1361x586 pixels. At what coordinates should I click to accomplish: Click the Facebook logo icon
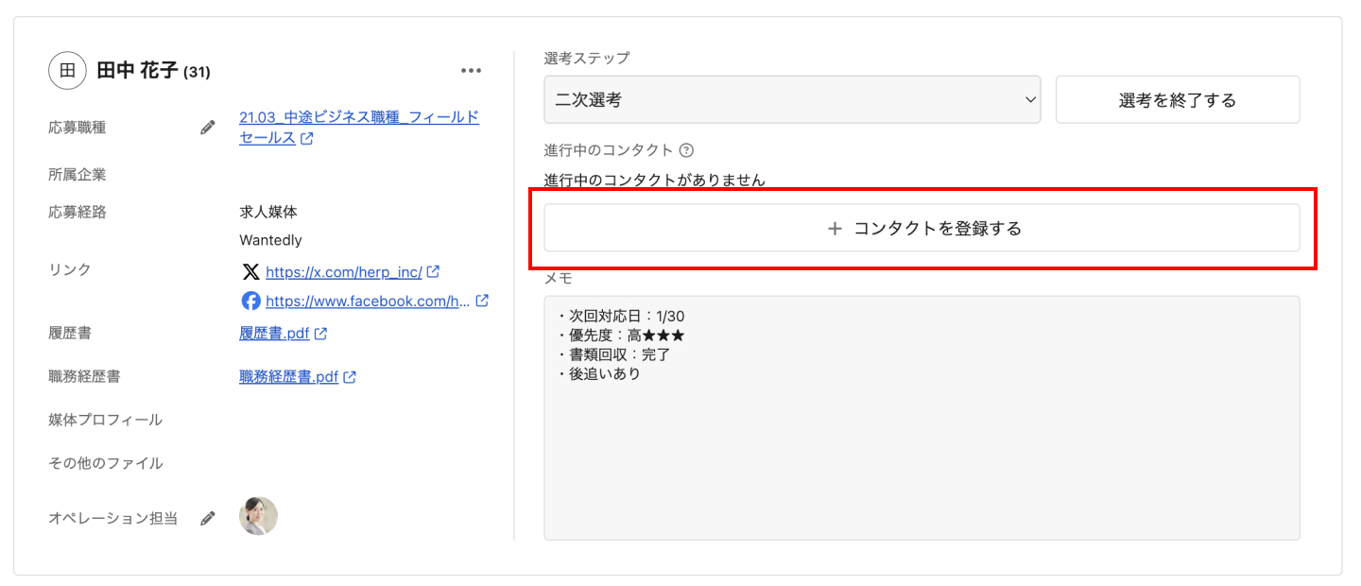pos(250,302)
